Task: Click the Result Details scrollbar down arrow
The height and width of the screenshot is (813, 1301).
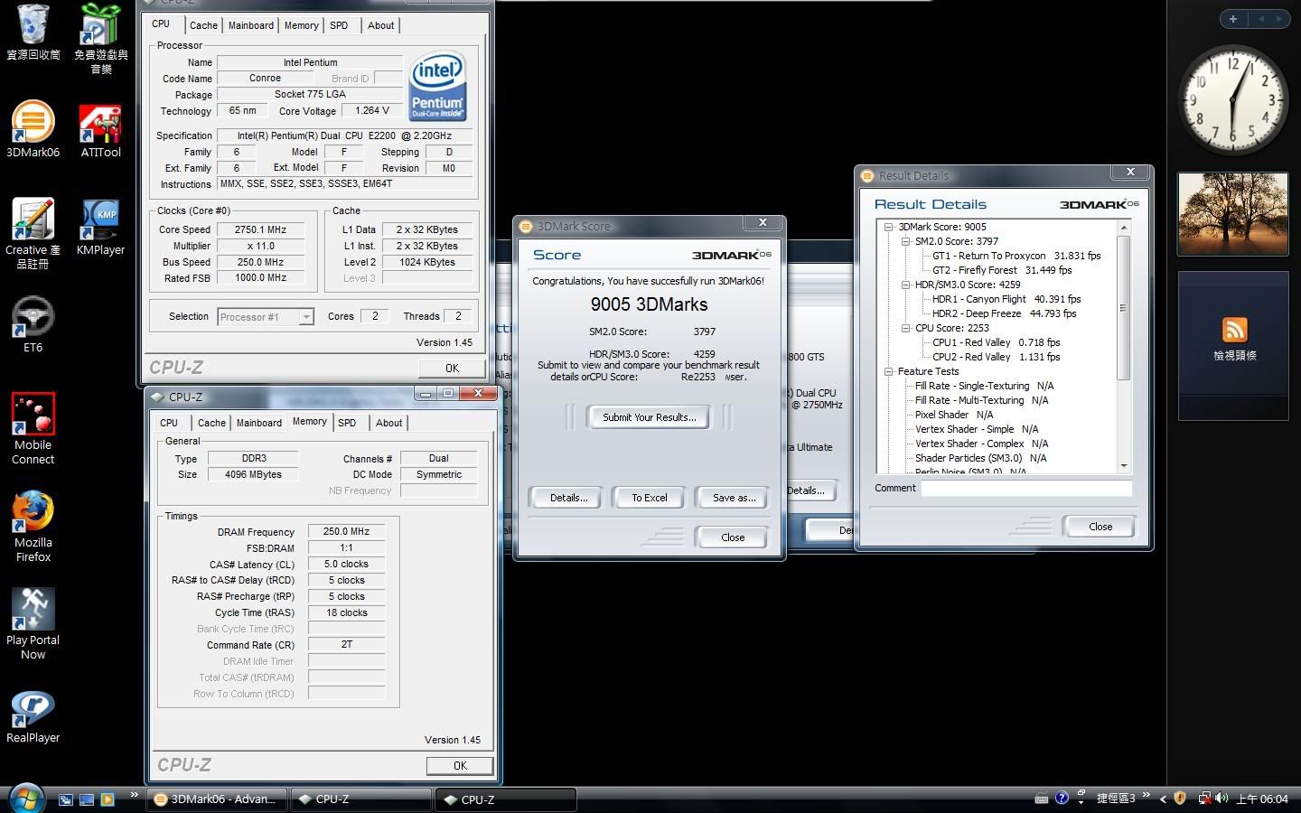Action: 1123,466
